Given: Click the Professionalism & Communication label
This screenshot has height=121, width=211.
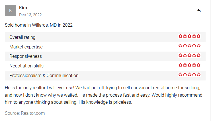Looking at the screenshot, I should 44,75.
